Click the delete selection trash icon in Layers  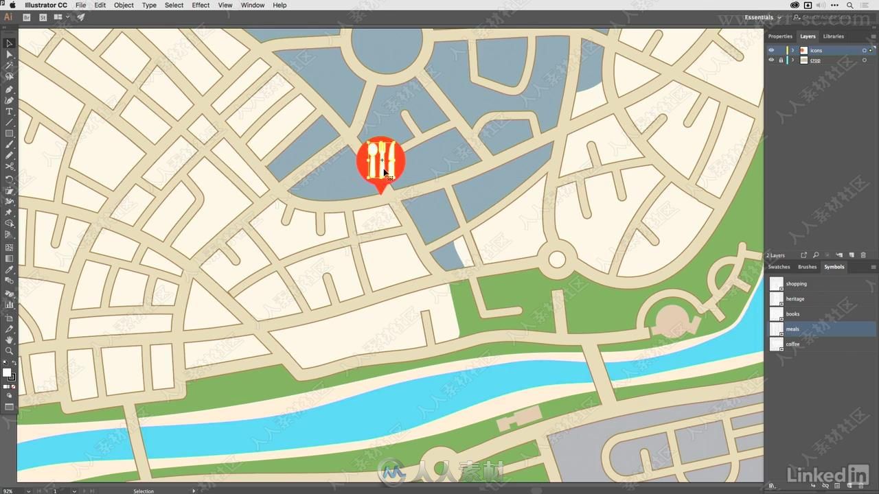click(x=863, y=255)
